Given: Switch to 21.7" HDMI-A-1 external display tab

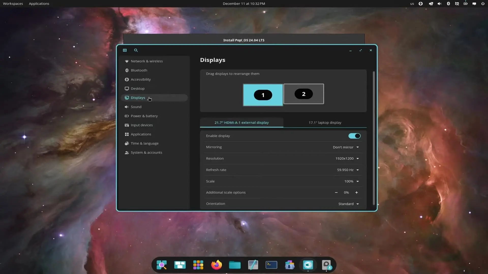Looking at the screenshot, I should (241, 123).
